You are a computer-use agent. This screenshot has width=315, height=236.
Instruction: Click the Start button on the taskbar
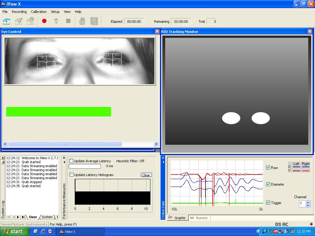[x=12, y=231]
